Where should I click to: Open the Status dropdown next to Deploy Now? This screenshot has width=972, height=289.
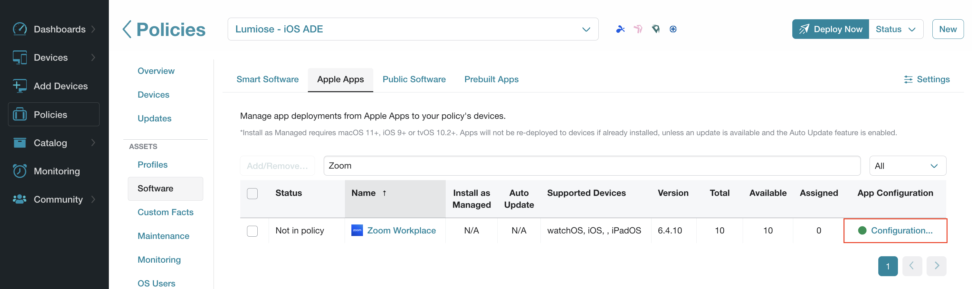(x=896, y=29)
